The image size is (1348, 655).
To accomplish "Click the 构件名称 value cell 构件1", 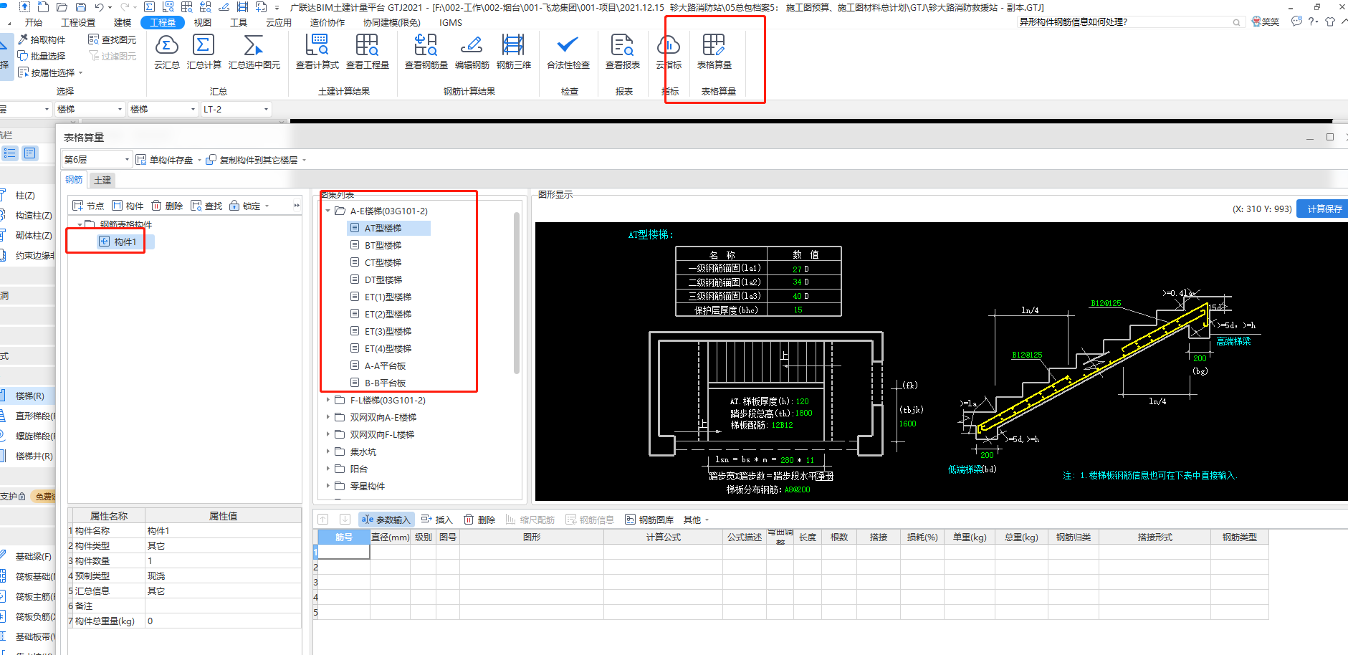I will click(x=223, y=530).
